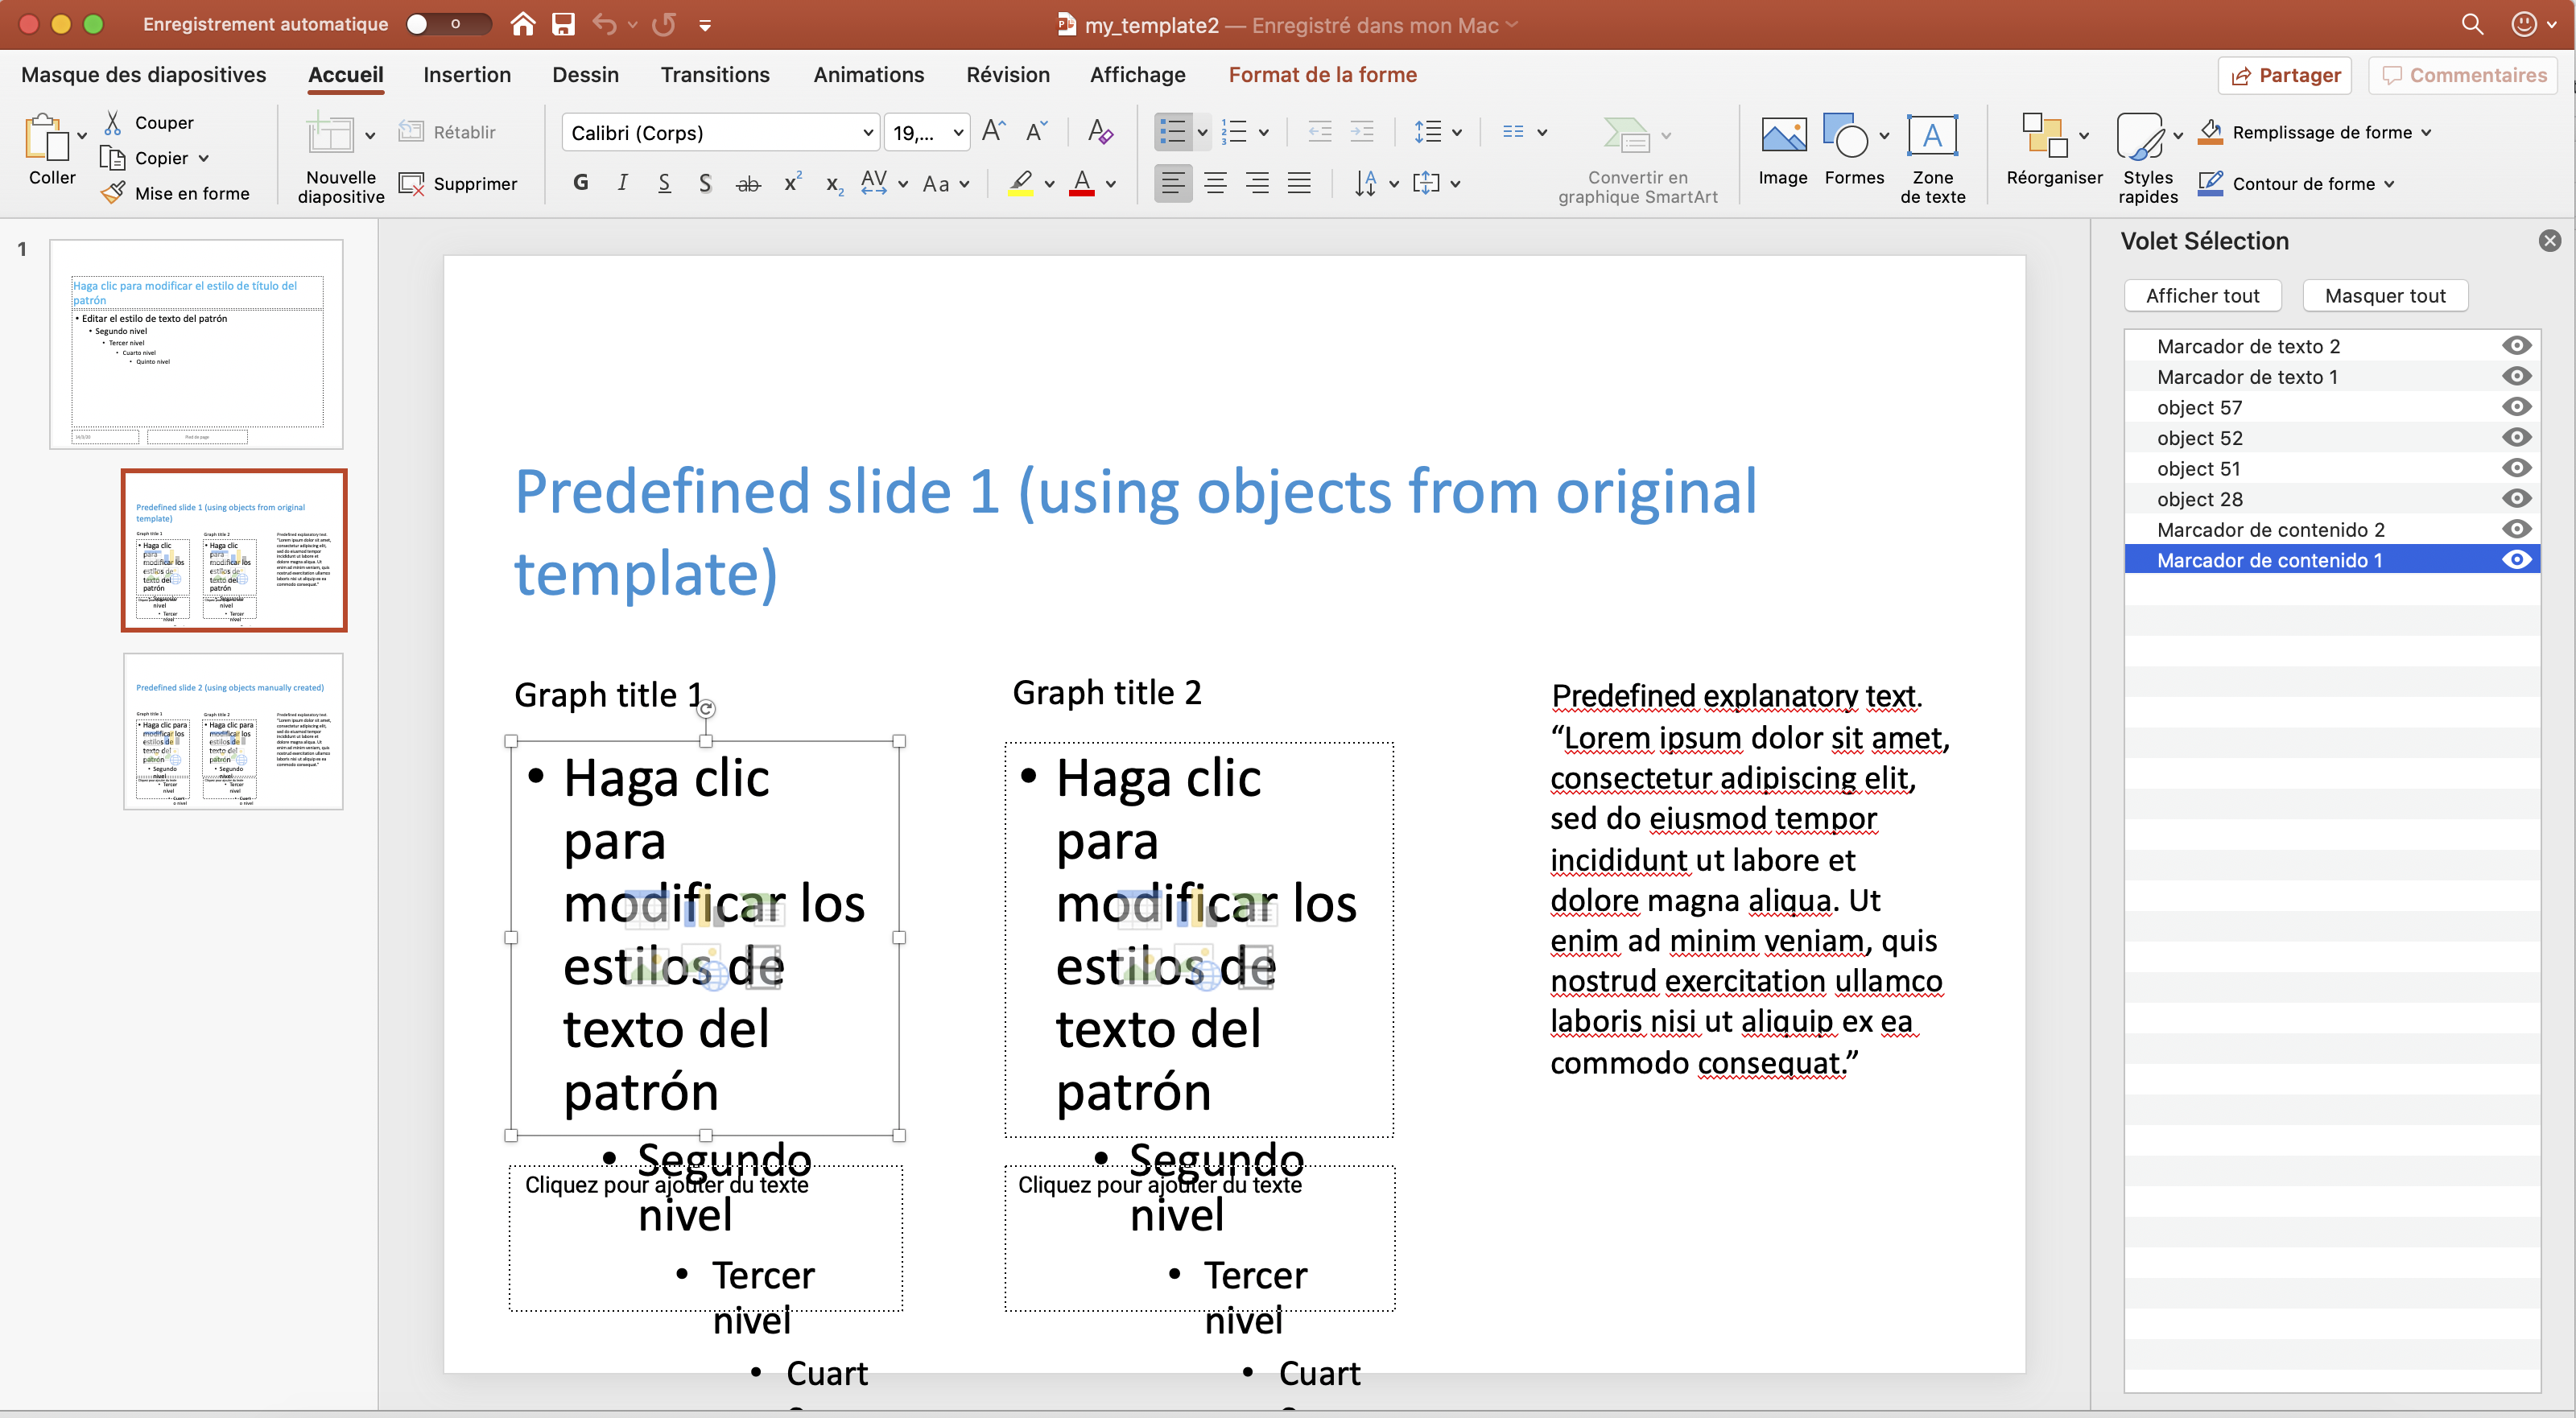Toggle visibility of Marcador de texto 2

(x=2517, y=345)
